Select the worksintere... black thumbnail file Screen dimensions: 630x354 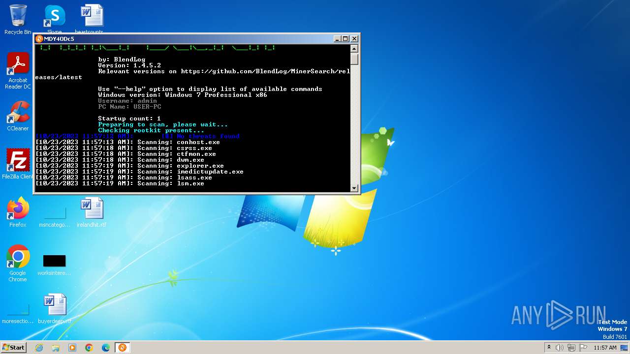(55, 265)
